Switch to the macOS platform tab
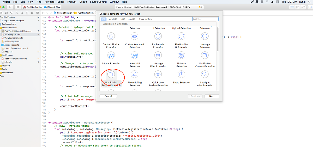This screenshot has height=147, width=313. tap(132, 19)
